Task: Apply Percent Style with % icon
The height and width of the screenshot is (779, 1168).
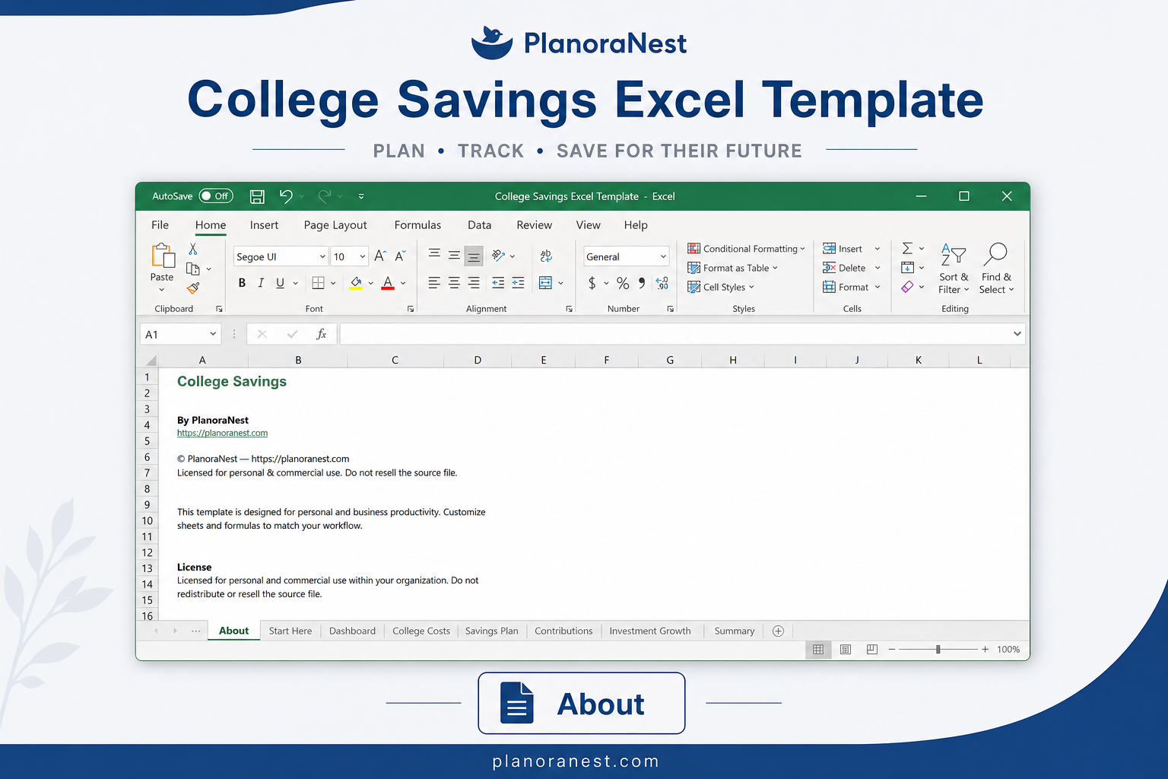Action: point(623,283)
